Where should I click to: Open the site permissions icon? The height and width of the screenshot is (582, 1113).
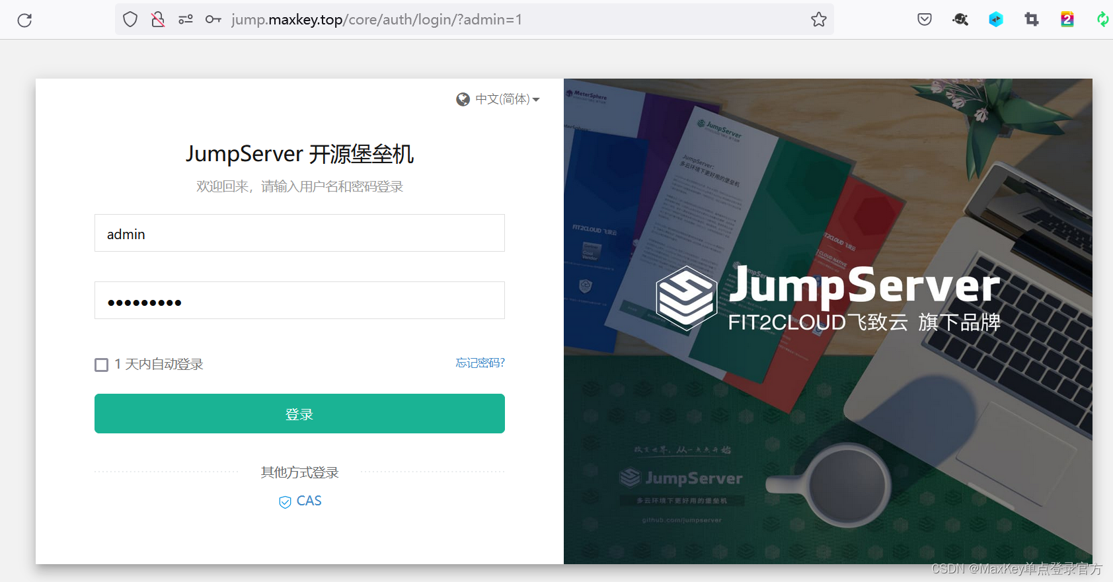(186, 19)
